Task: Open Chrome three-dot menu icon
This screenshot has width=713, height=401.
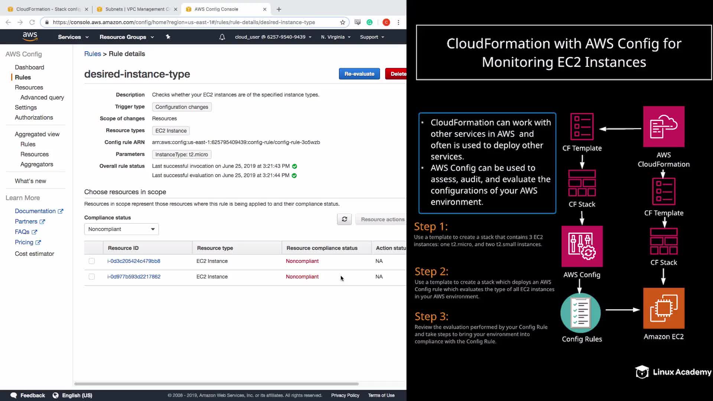Action: (398, 22)
